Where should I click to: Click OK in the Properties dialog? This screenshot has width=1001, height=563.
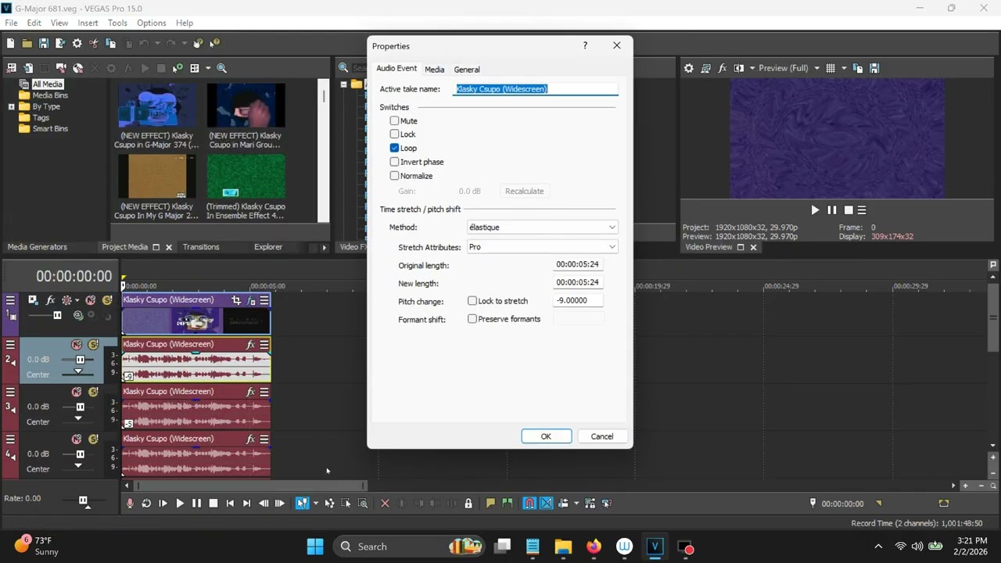546,436
